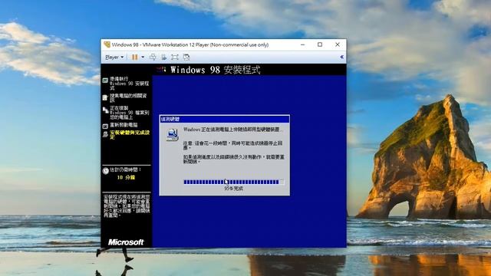This screenshot has height=276, width=491.
Task: Expand the power options arrow beside pause
Action: [x=143, y=58]
